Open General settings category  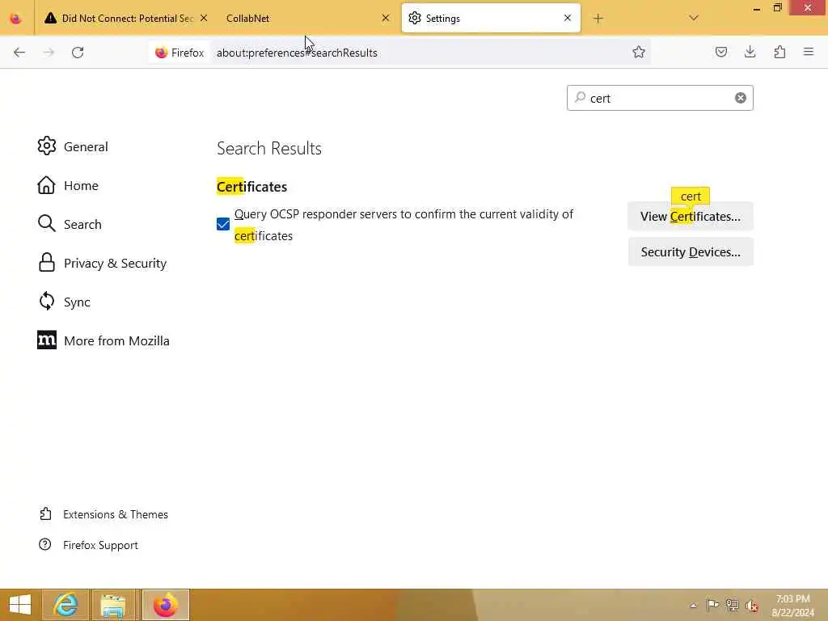pos(73,146)
